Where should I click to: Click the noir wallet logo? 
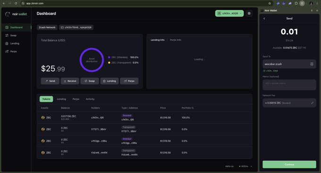(x=16, y=14)
